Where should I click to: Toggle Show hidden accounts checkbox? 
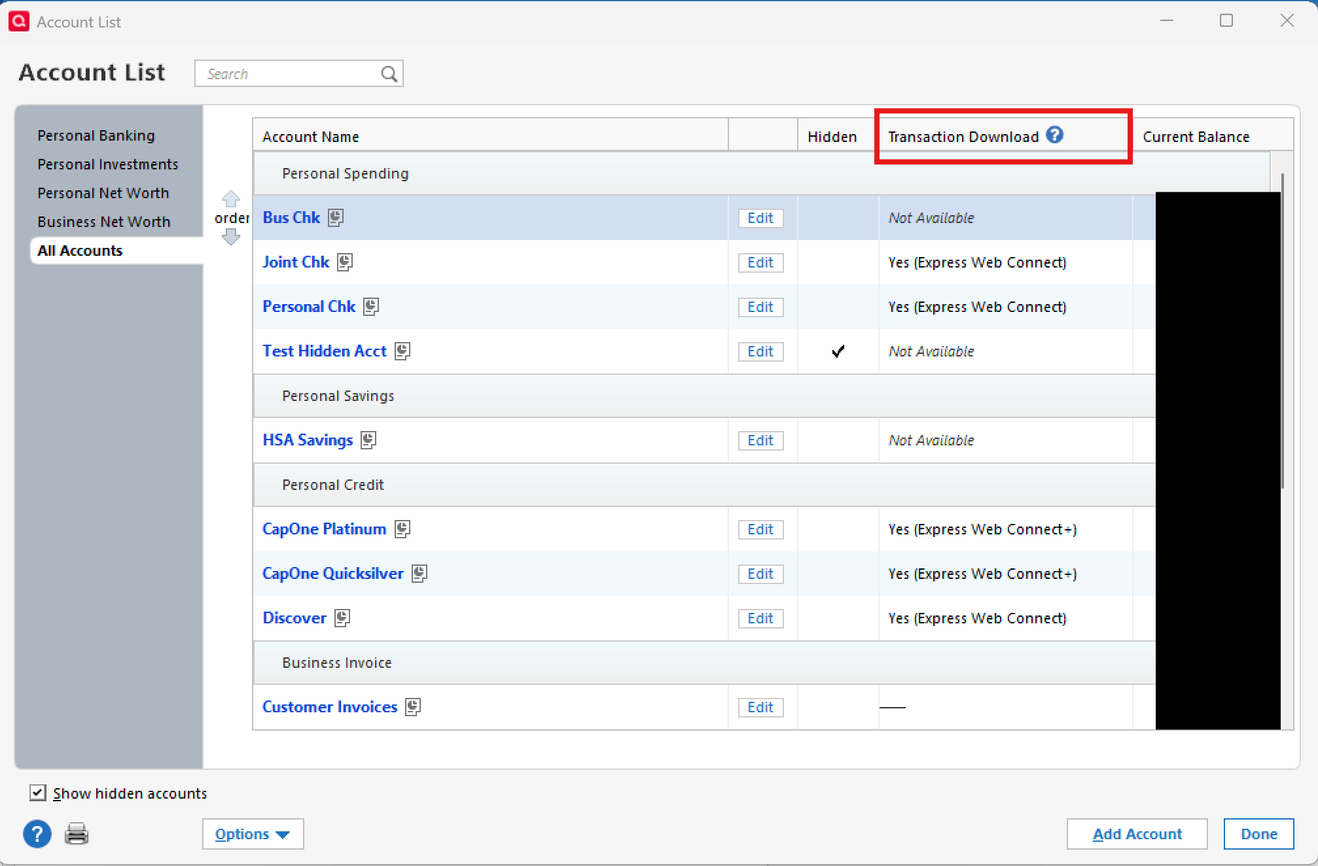click(x=38, y=793)
